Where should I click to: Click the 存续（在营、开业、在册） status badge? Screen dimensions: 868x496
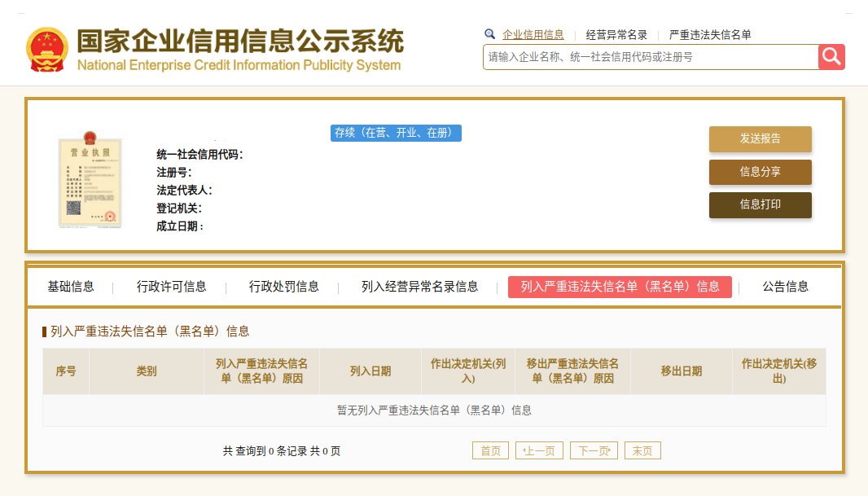click(x=396, y=133)
